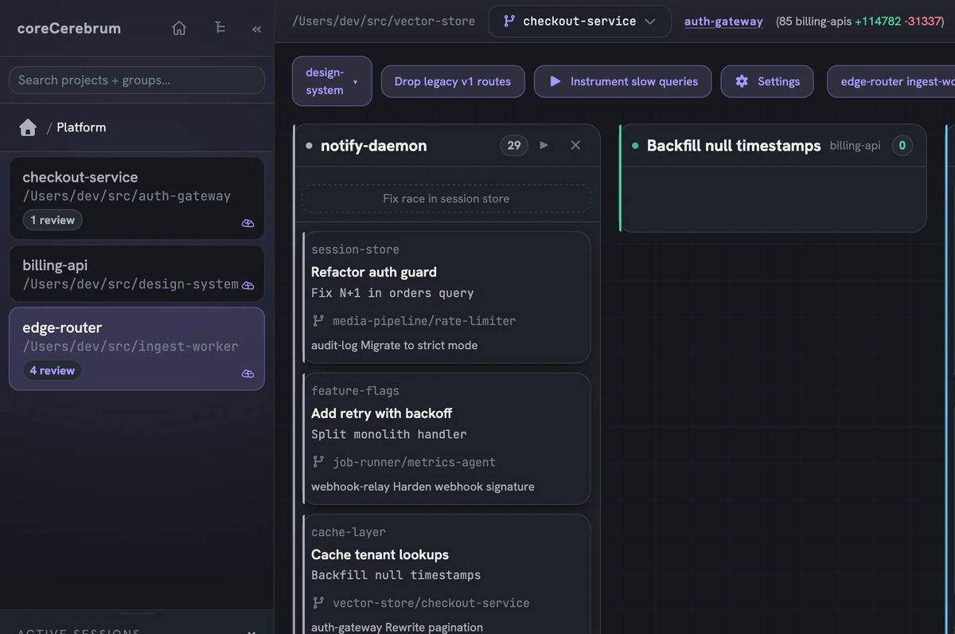
Task: Click cloud icon on billing-api project card
Action: tap(248, 285)
